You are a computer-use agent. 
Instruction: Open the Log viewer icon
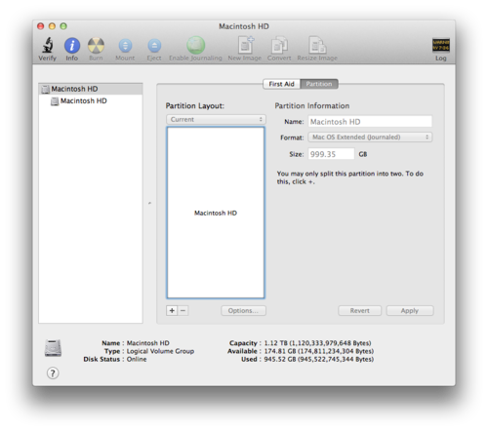pyautogui.click(x=441, y=45)
